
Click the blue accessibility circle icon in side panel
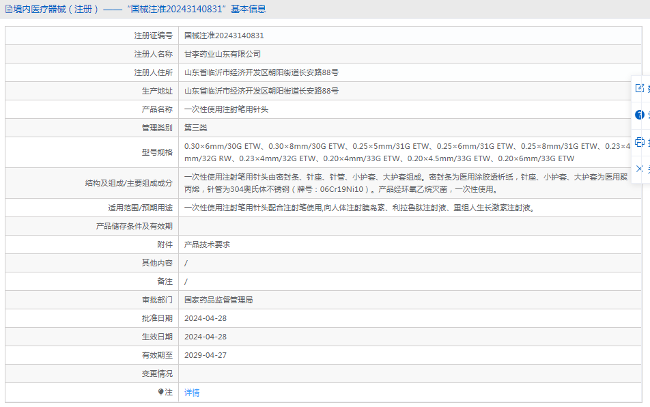[x=640, y=115]
